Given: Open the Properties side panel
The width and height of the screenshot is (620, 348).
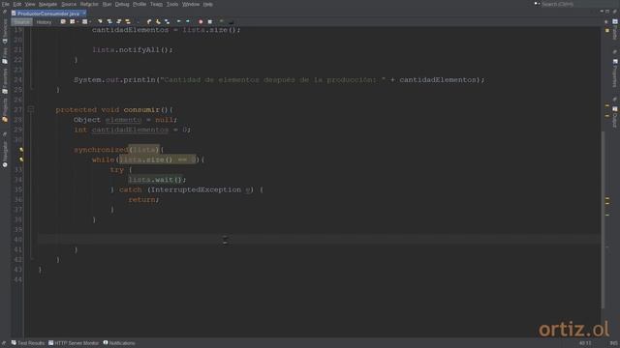Looking at the screenshot, I should click(615, 73).
